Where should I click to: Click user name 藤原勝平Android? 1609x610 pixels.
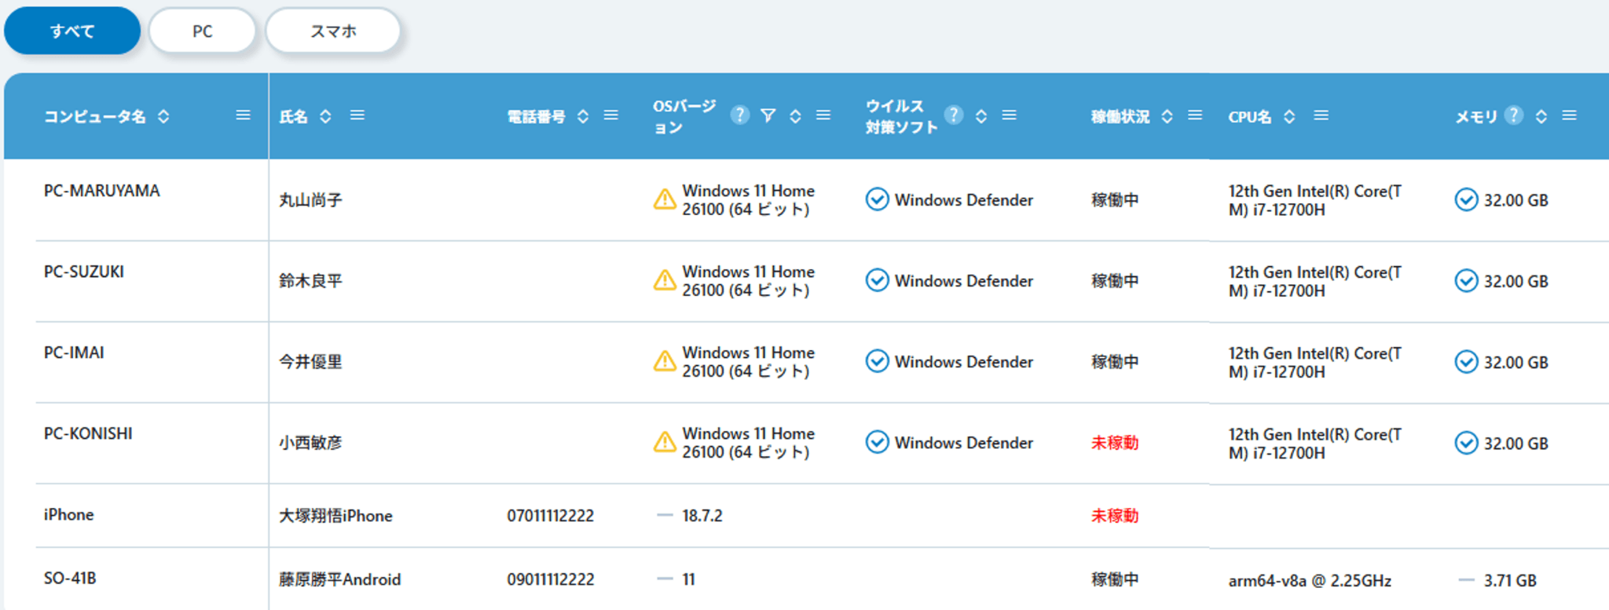[x=339, y=579]
